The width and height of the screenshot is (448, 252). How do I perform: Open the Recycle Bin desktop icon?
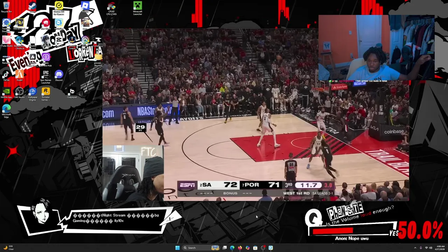point(6,7)
